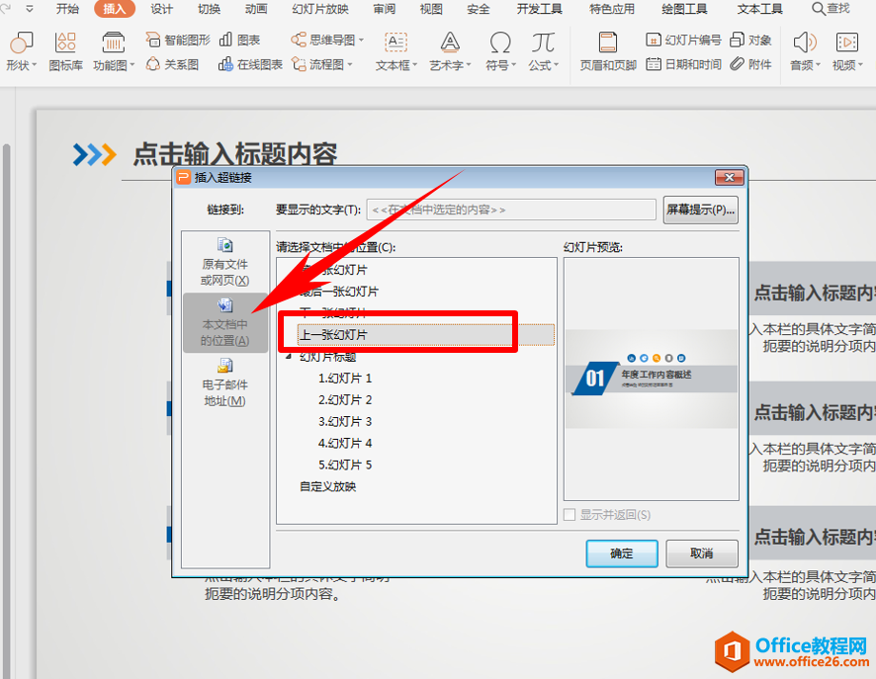Click the redo arrow in quick access bar
The height and width of the screenshot is (679, 876).
point(7,9)
